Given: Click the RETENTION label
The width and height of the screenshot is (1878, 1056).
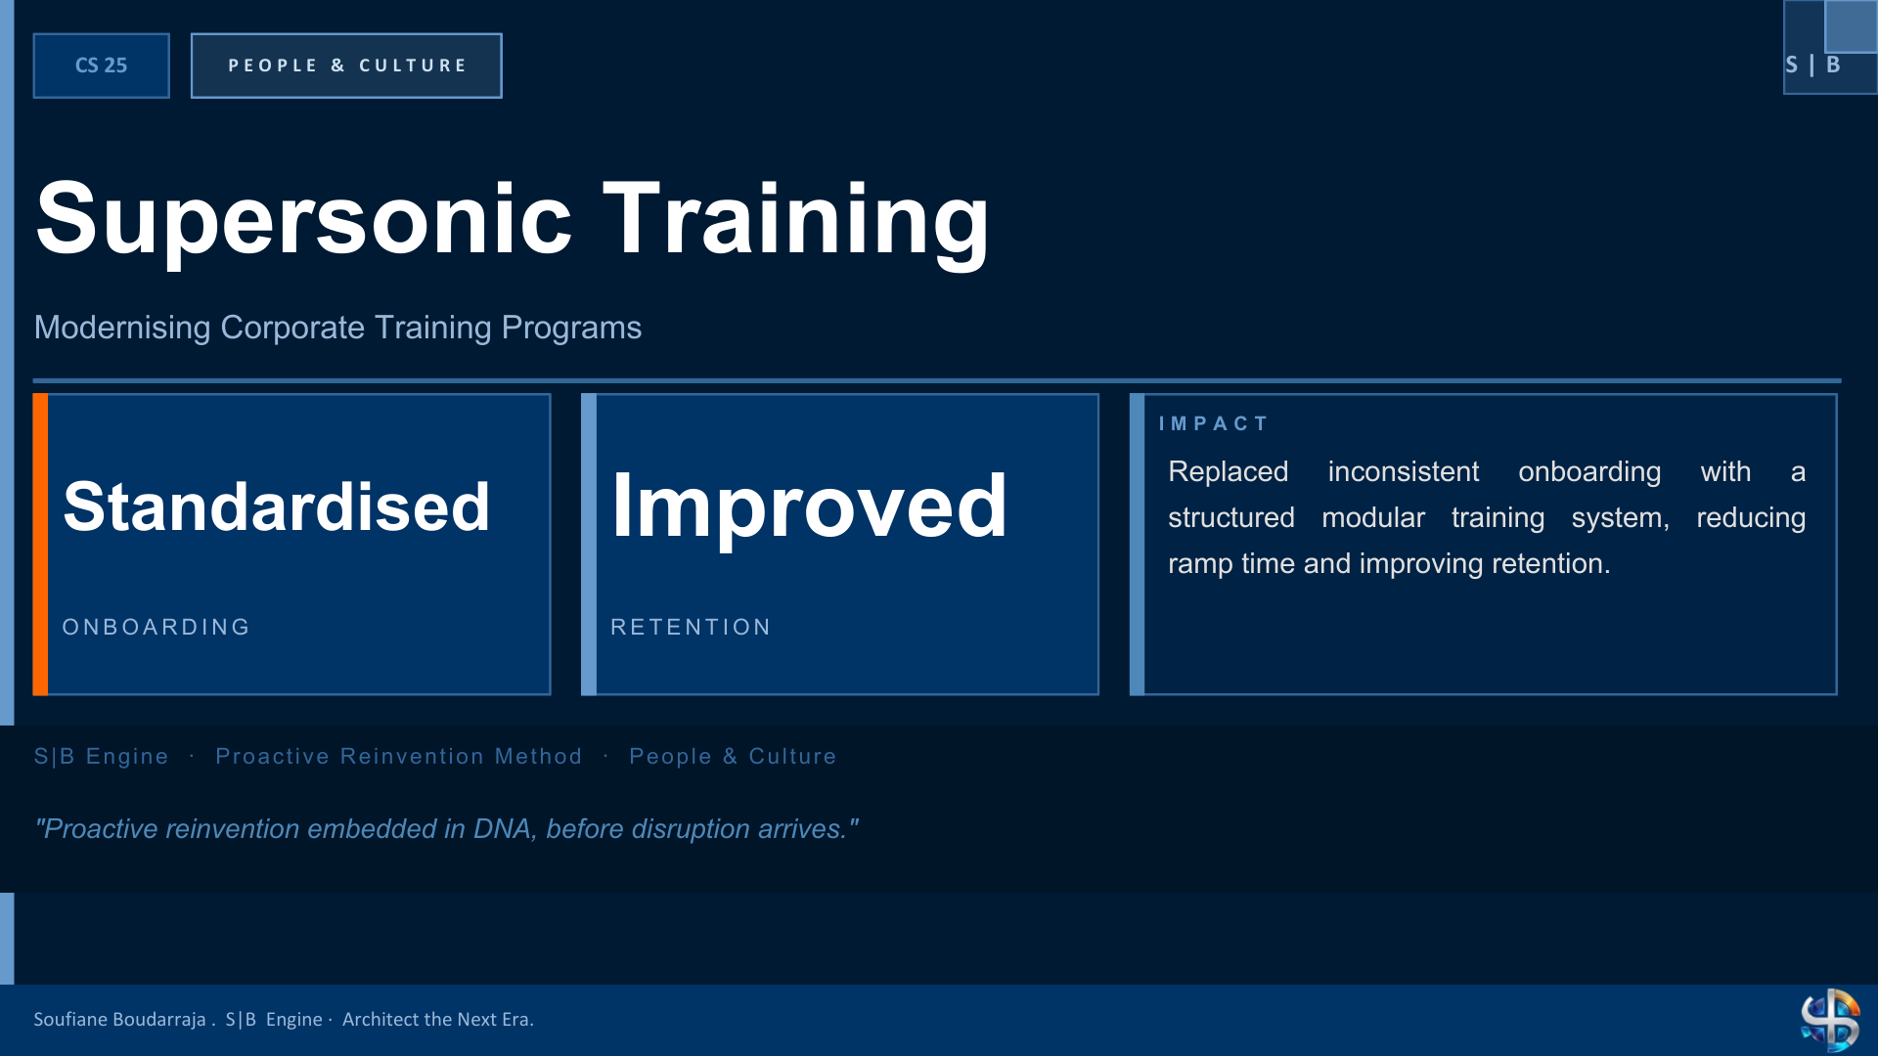Looking at the screenshot, I should (x=691, y=627).
